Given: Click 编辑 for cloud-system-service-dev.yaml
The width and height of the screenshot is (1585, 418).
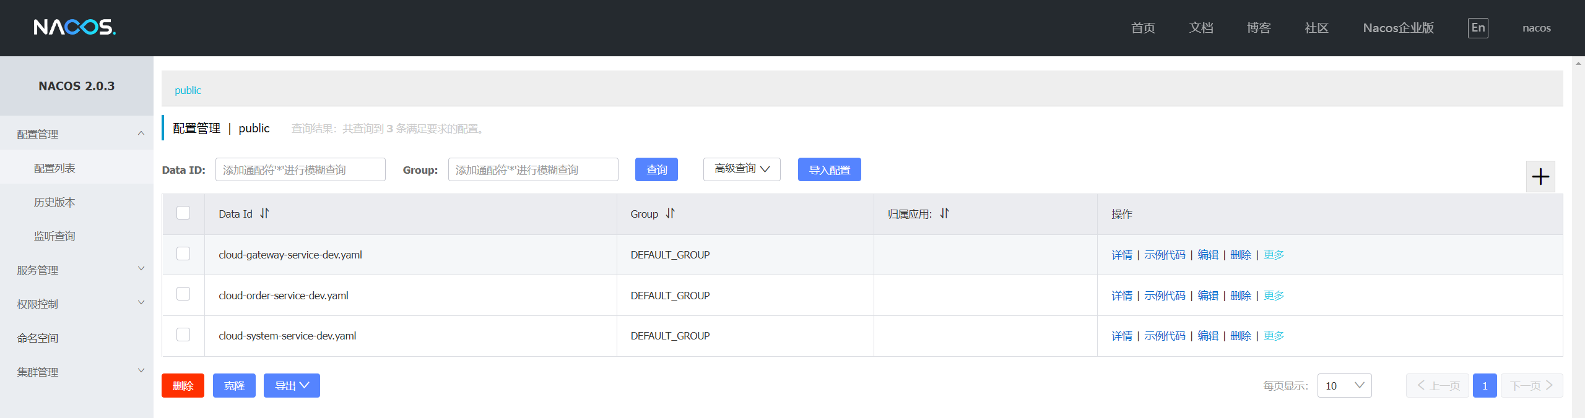Looking at the screenshot, I should click(1207, 336).
